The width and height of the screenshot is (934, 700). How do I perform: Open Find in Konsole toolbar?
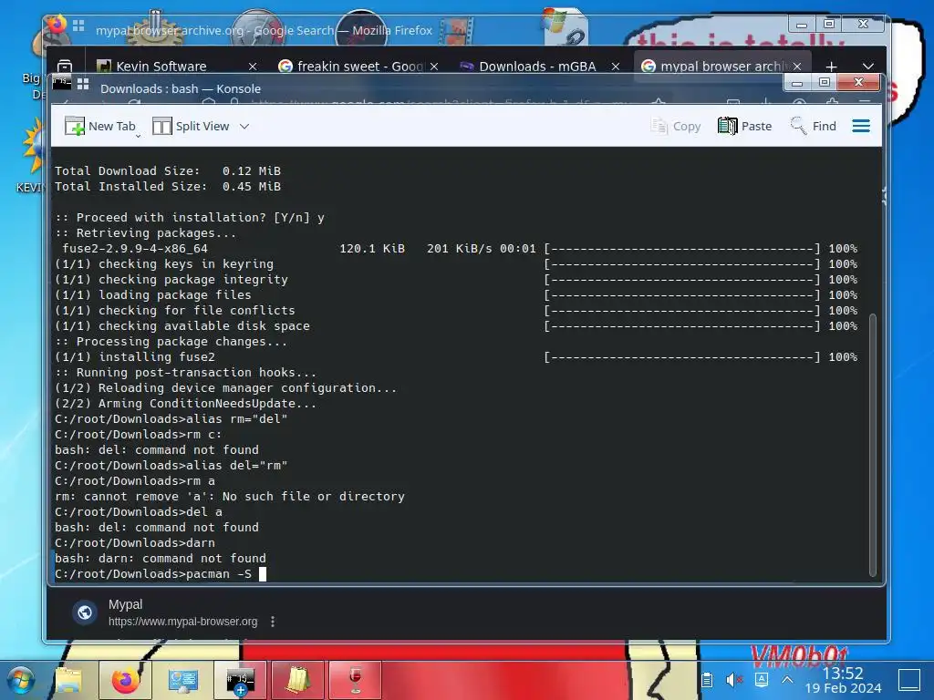[813, 126]
